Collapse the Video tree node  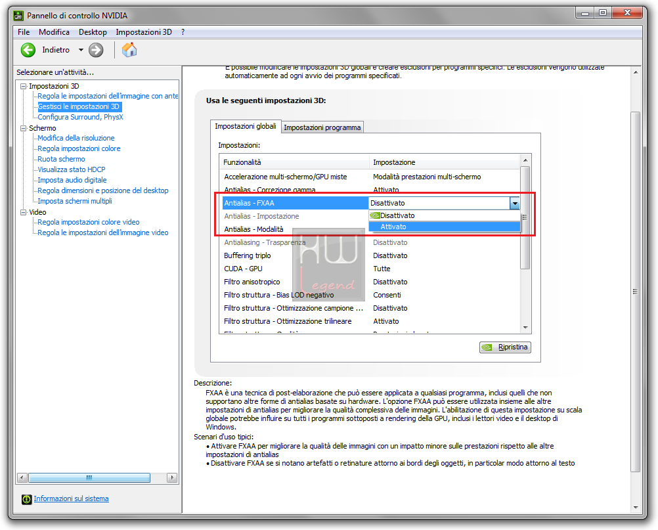click(x=24, y=212)
